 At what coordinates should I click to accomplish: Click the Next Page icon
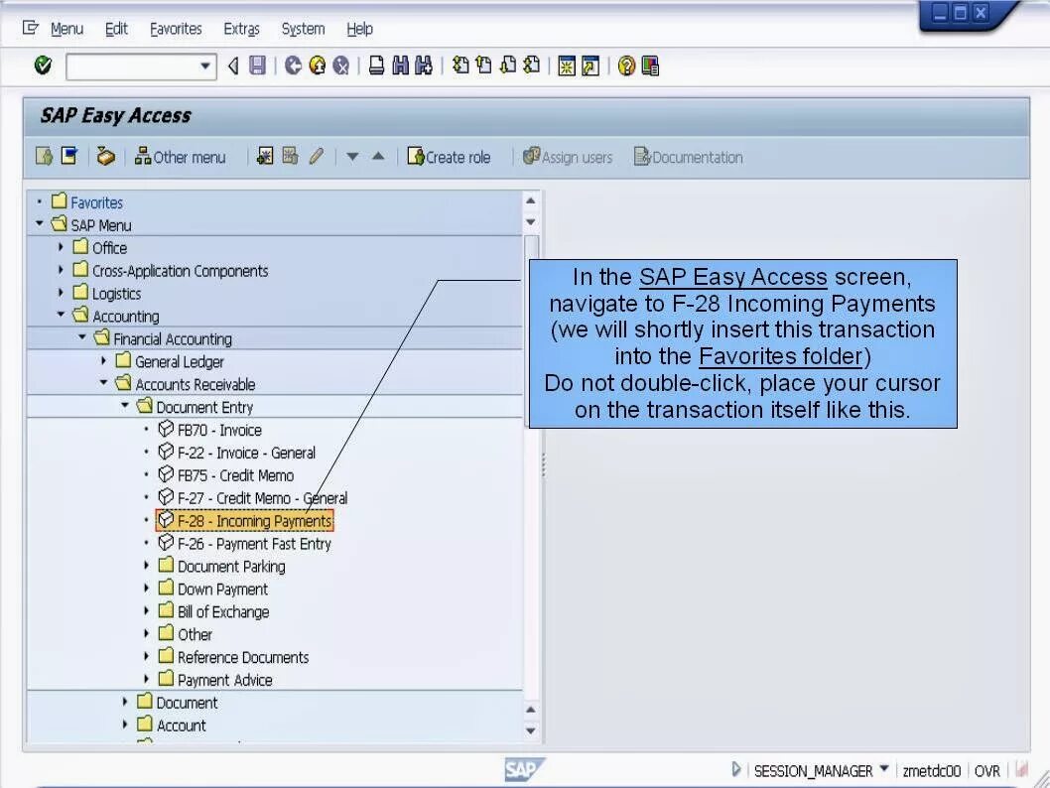click(508, 65)
